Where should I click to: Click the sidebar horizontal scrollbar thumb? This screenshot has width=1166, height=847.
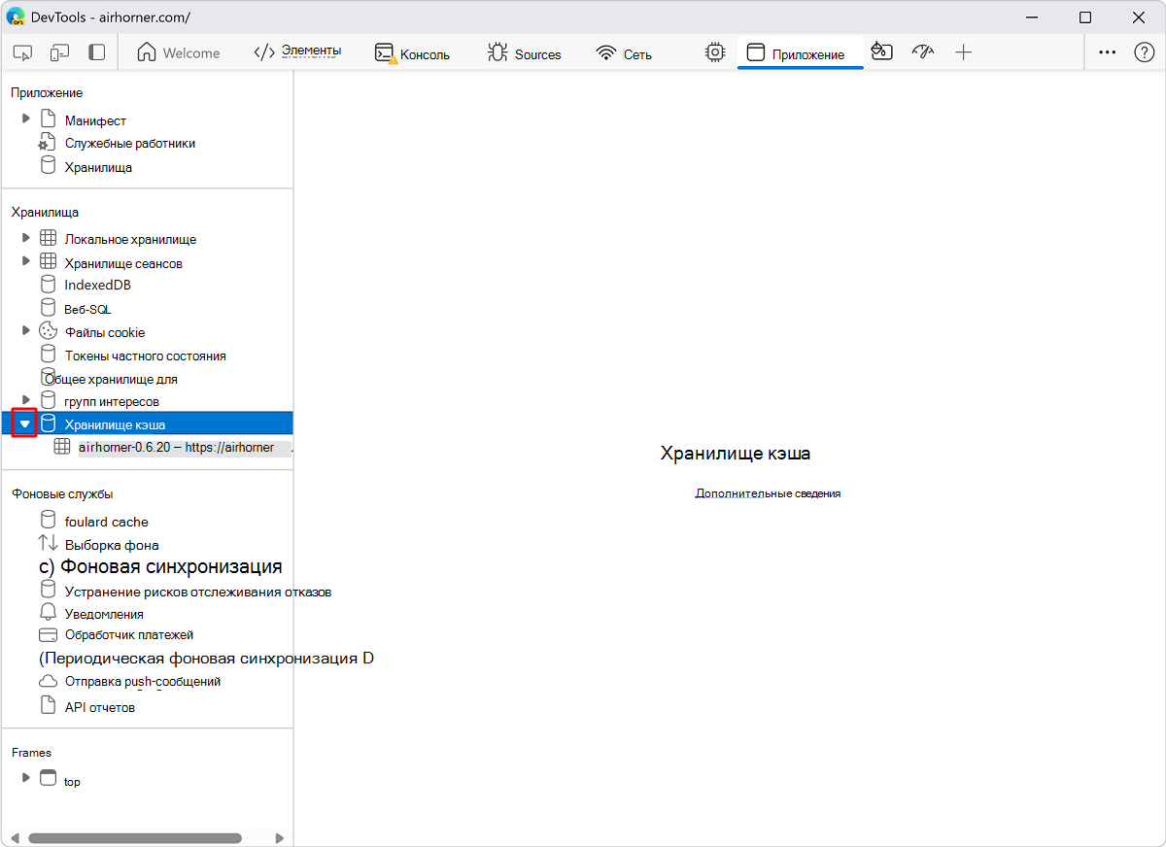click(x=135, y=837)
